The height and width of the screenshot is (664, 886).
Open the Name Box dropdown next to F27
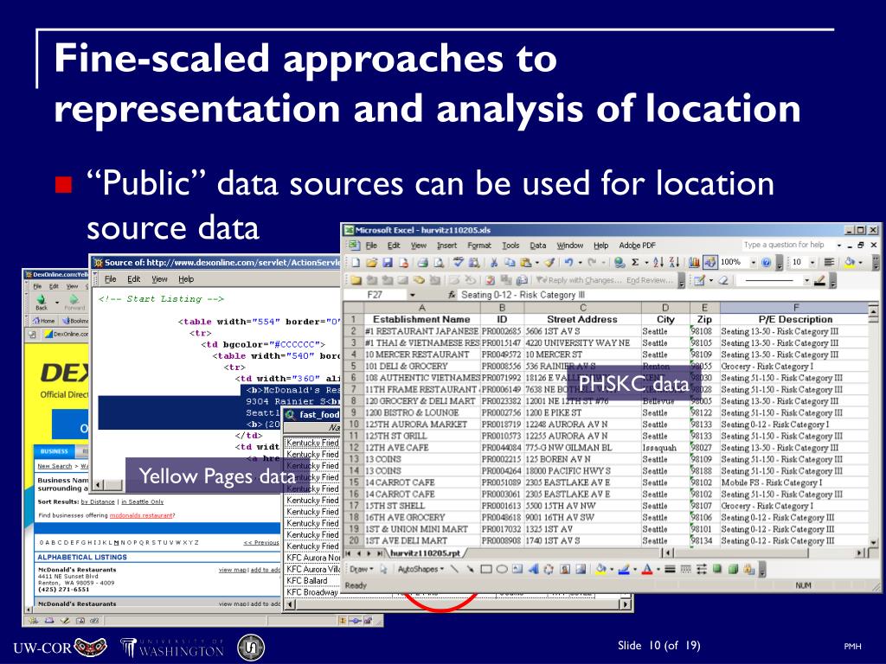(x=413, y=295)
